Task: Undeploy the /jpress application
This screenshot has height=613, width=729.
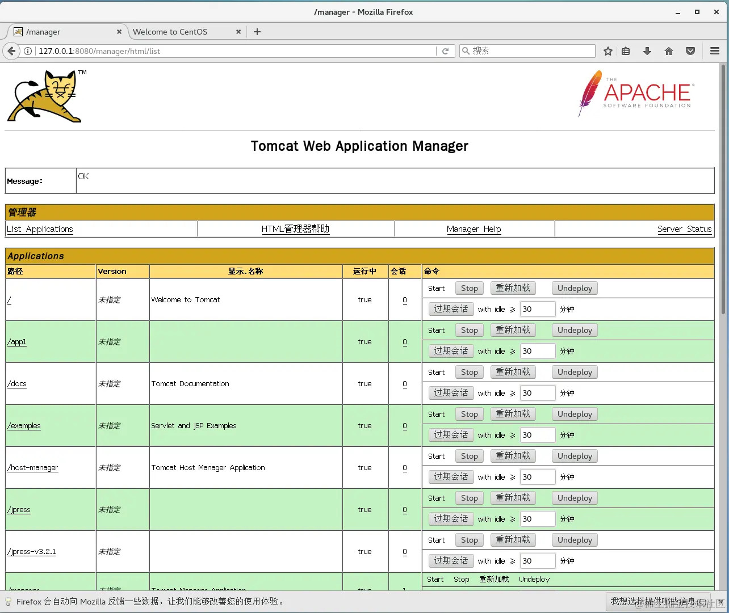Action: coord(575,498)
